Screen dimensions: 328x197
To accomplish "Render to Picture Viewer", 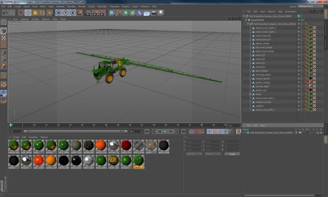I will tap(96, 13).
